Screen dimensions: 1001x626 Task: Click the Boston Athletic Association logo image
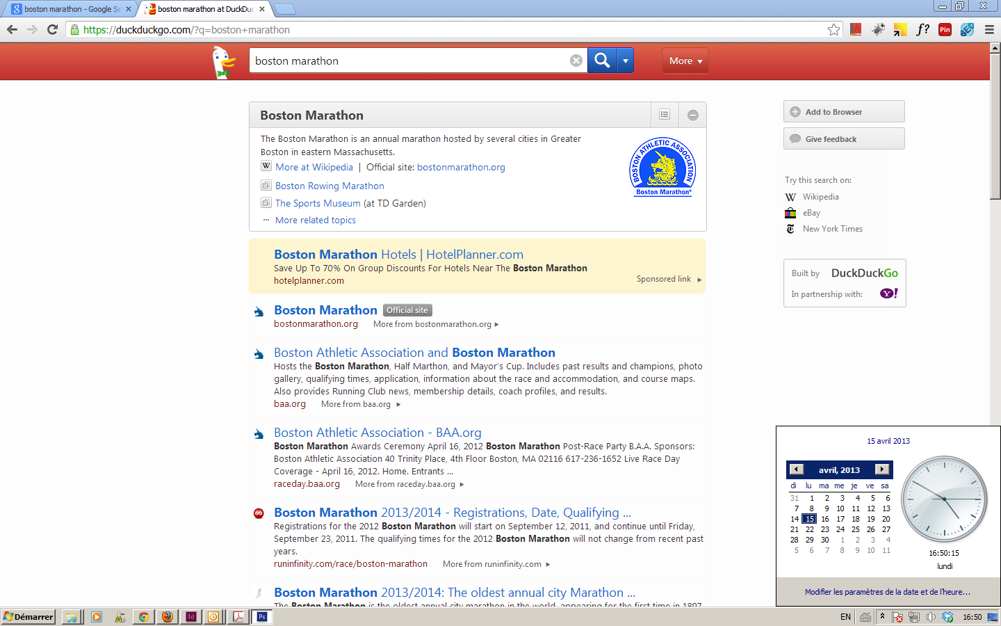pos(663,167)
